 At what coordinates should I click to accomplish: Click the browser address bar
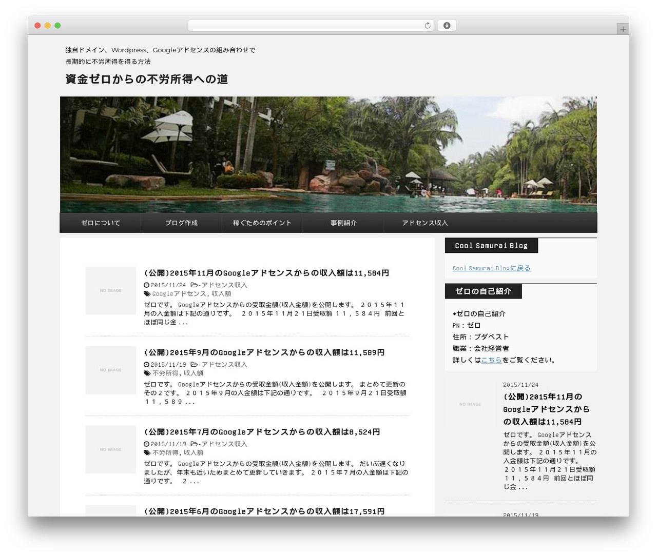(311, 26)
